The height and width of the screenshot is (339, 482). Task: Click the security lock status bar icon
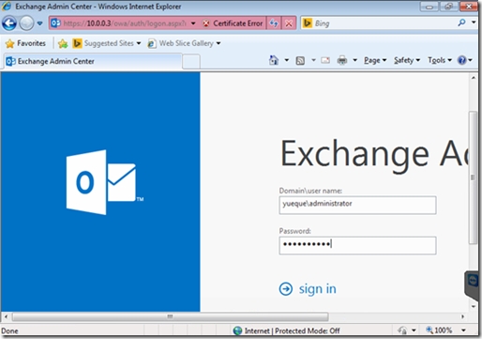pos(402,331)
